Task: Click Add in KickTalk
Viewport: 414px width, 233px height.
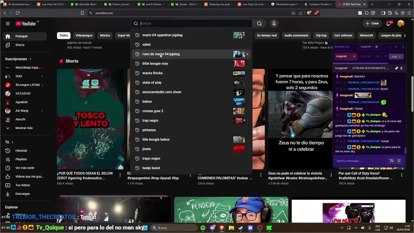Action: tap(396, 56)
